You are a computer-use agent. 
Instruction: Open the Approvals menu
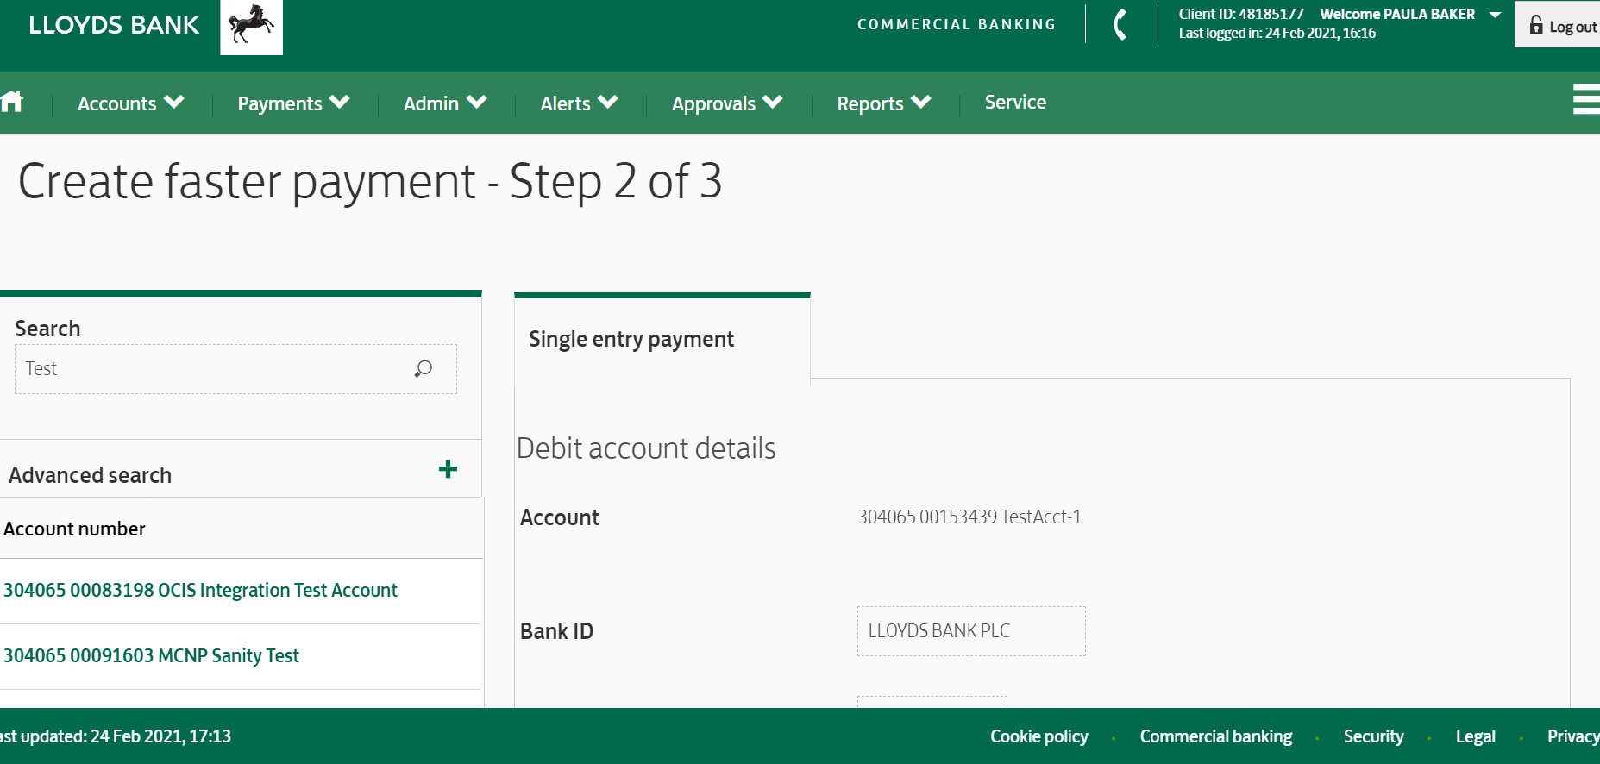[x=727, y=103]
